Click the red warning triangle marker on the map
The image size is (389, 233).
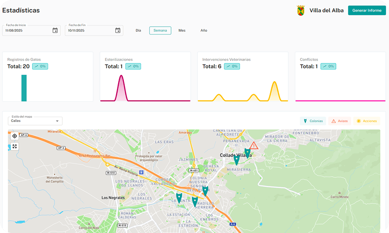click(254, 146)
